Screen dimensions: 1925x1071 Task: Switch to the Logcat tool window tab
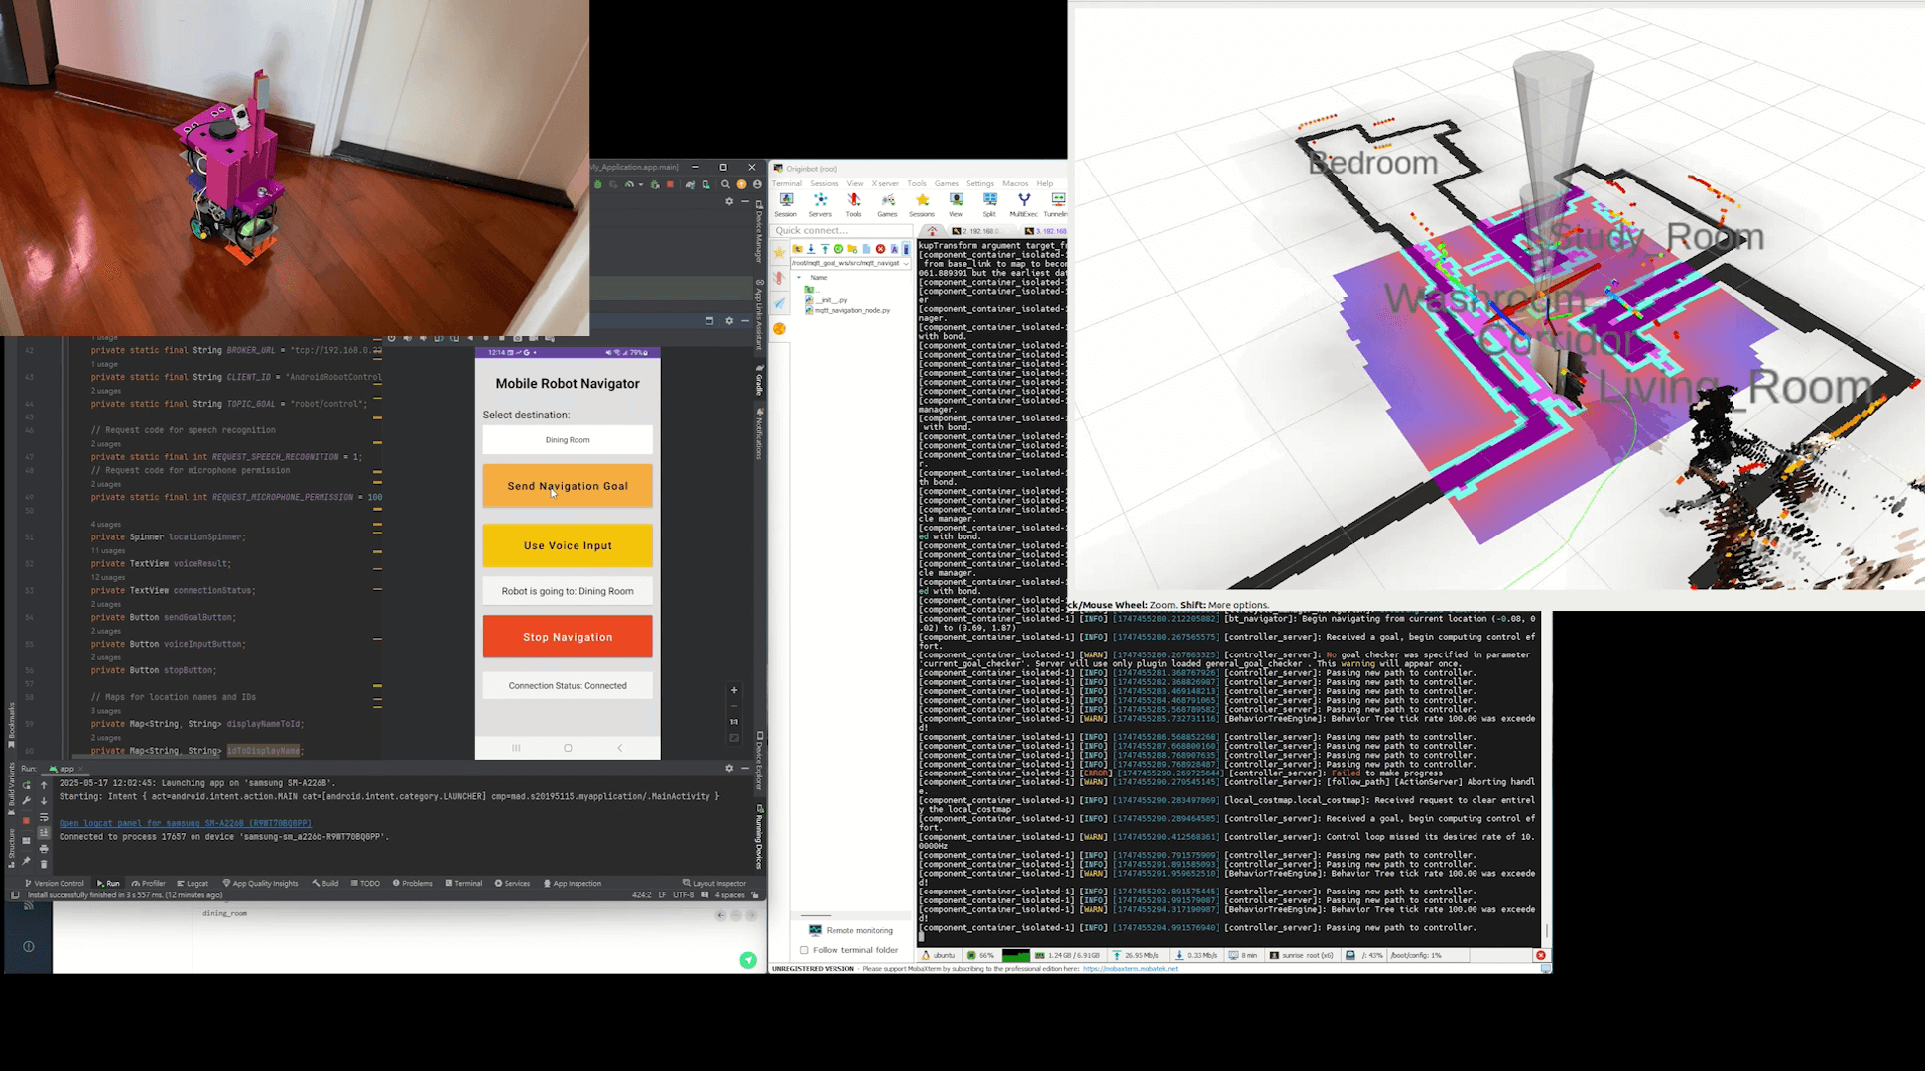point(193,883)
